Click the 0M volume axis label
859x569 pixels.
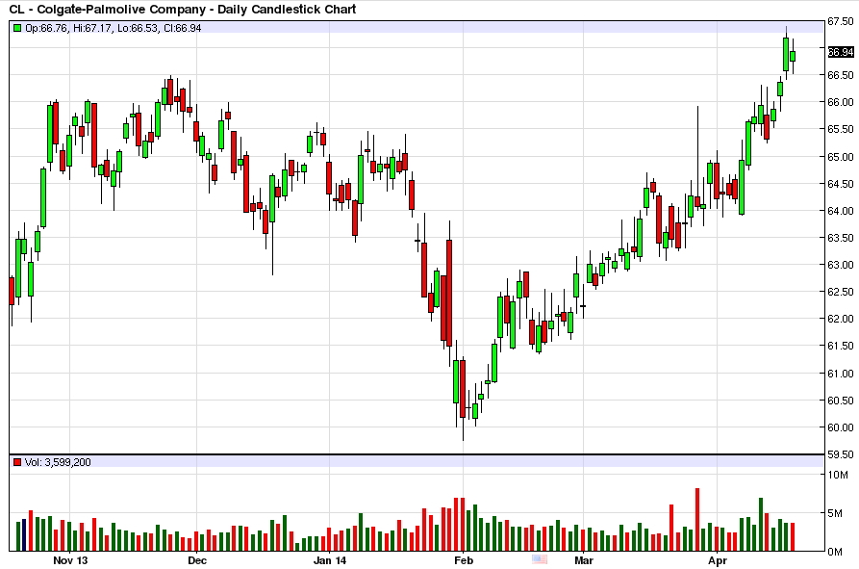[835, 552]
